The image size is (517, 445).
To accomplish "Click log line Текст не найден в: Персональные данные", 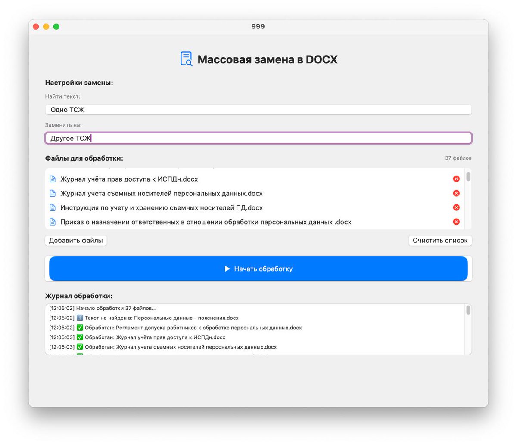I will 144,318.
